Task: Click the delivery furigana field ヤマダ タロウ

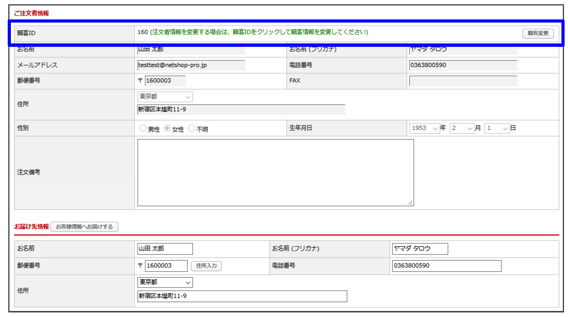Action: point(420,249)
